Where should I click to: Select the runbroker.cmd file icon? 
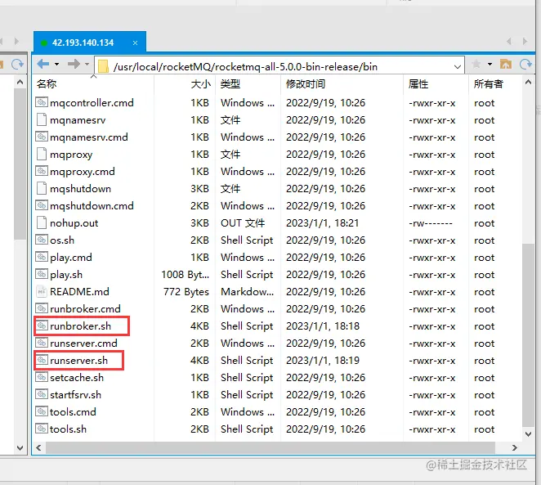click(42, 308)
